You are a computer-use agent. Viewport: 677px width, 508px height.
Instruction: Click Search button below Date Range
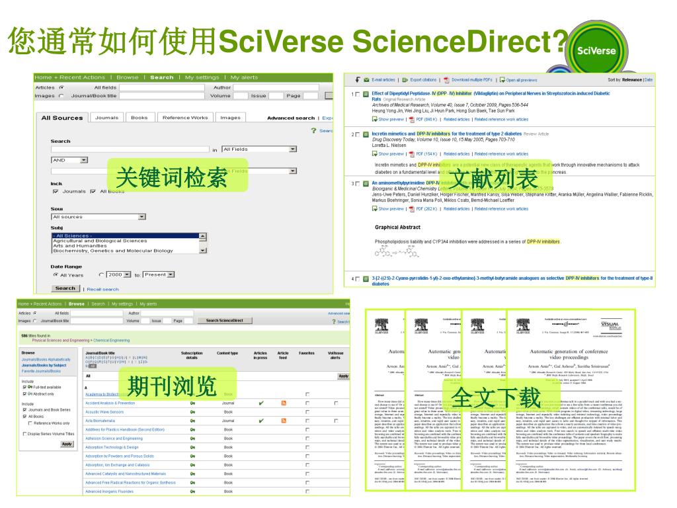65,288
